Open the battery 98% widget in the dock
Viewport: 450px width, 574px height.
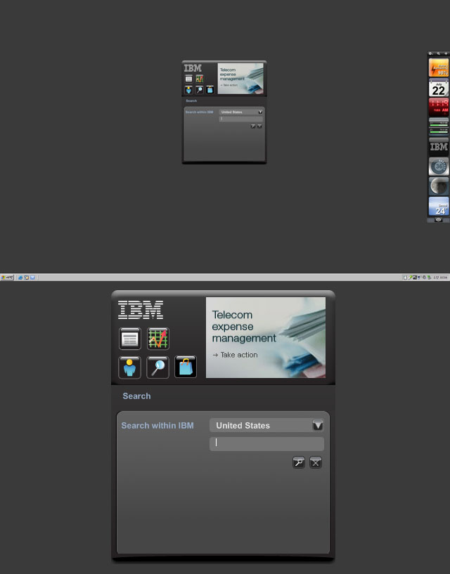tap(439, 67)
